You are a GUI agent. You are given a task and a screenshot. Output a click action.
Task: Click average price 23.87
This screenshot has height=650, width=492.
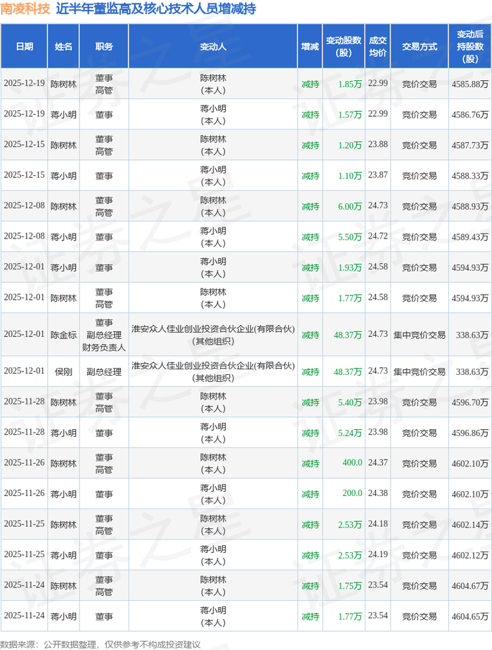click(x=378, y=175)
